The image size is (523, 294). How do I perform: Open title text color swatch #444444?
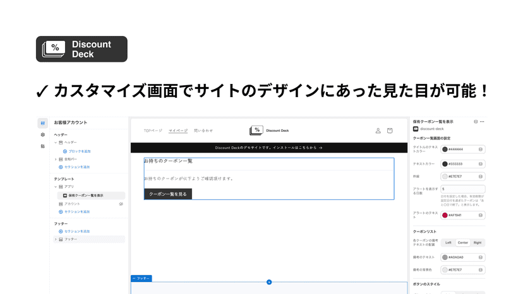tap(445, 150)
